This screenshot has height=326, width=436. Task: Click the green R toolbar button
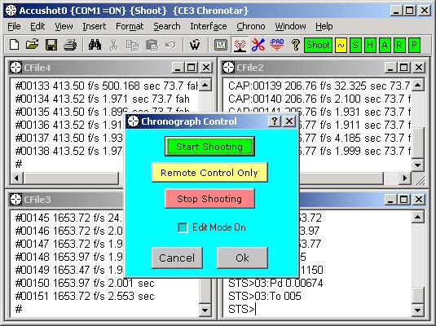click(x=399, y=45)
